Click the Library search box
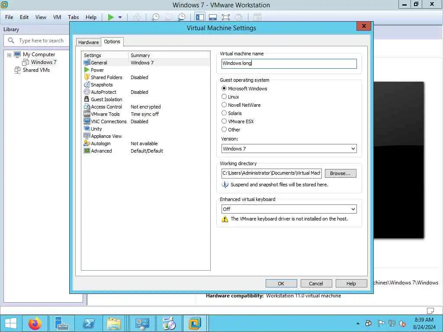Image resolution: width=443 pixels, height=332 pixels. point(37,40)
